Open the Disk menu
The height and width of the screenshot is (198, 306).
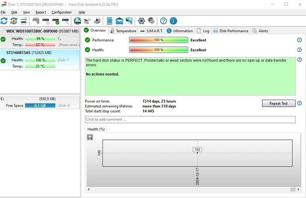[14, 12]
